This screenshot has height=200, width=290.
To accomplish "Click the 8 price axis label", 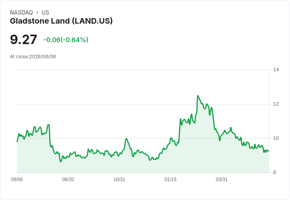I will [275, 172].
